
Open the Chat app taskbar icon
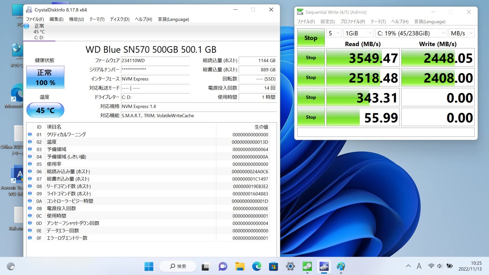tap(223, 266)
